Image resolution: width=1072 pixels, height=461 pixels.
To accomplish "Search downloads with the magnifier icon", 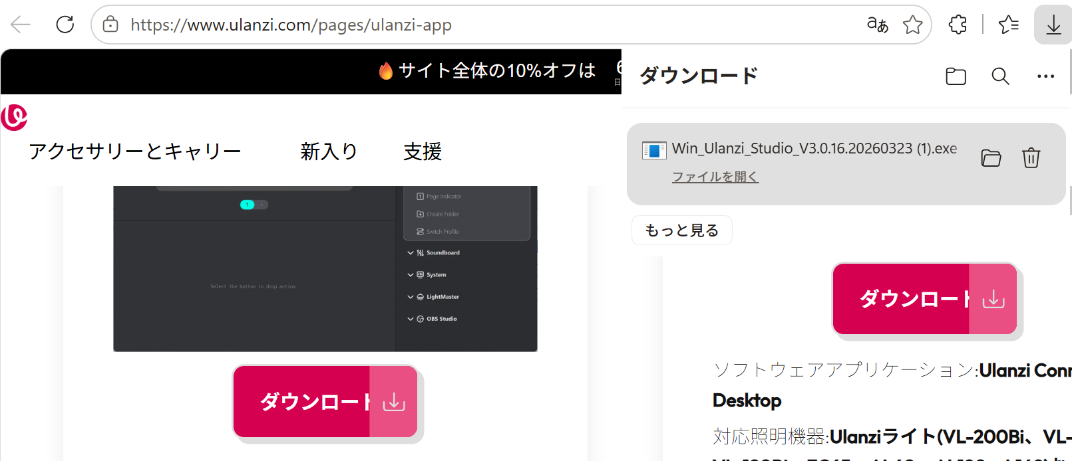I will point(1000,76).
